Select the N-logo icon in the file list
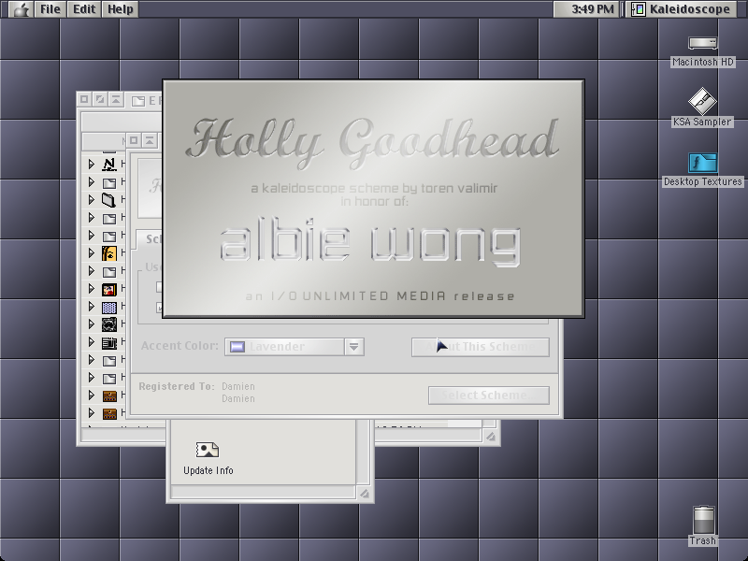Viewport: 748px width, 561px height. [x=109, y=165]
